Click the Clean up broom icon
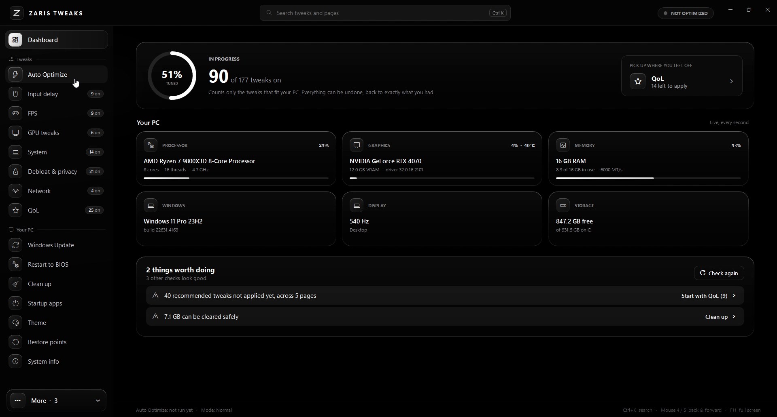The height and width of the screenshot is (417, 777). tap(15, 284)
